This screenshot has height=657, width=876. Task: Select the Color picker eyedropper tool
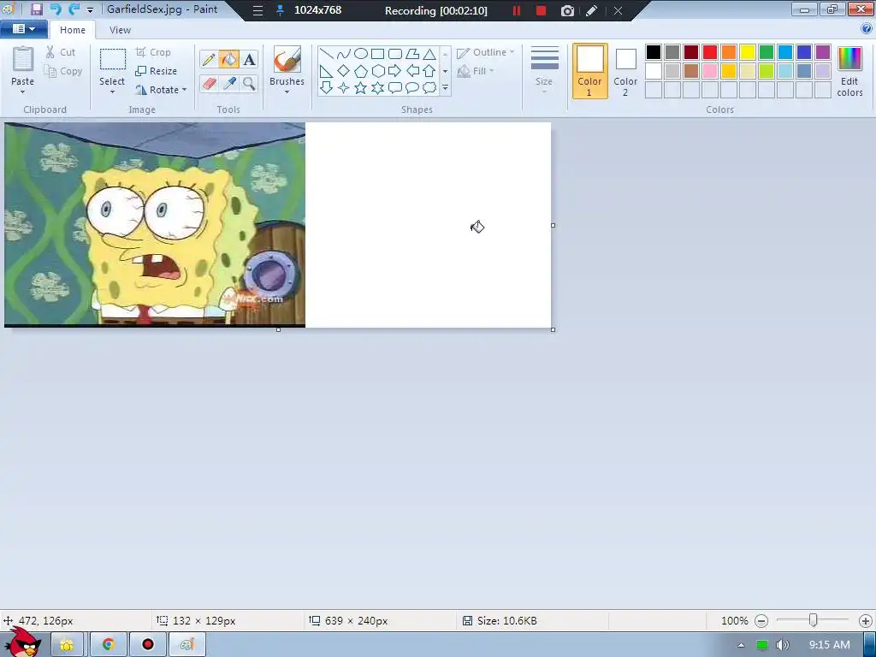(229, 84)
